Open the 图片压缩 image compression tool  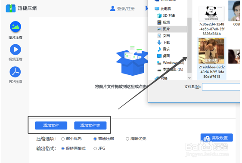point(16,30)
